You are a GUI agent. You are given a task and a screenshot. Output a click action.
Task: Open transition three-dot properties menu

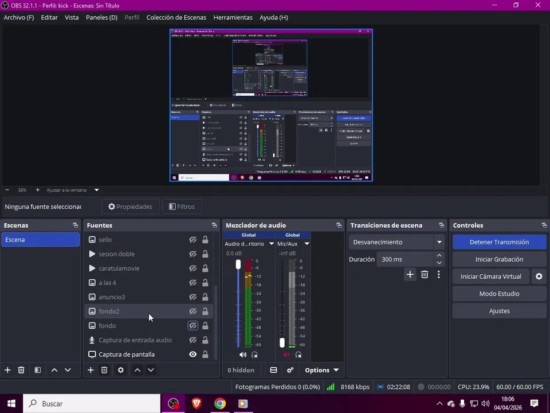[x=438, y=274]
